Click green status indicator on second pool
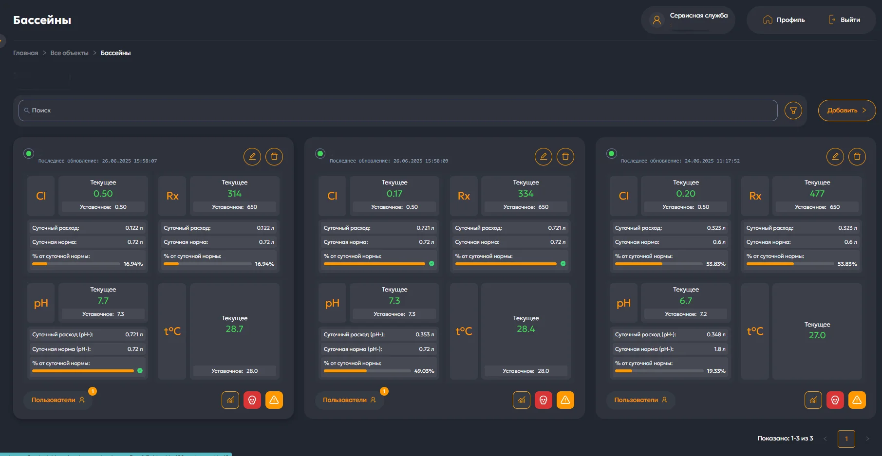Viewport: 882px width, 456px height. pos(320,154)
